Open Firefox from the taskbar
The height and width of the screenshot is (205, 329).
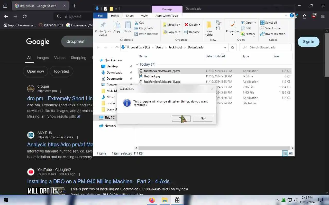coord(152,200)
